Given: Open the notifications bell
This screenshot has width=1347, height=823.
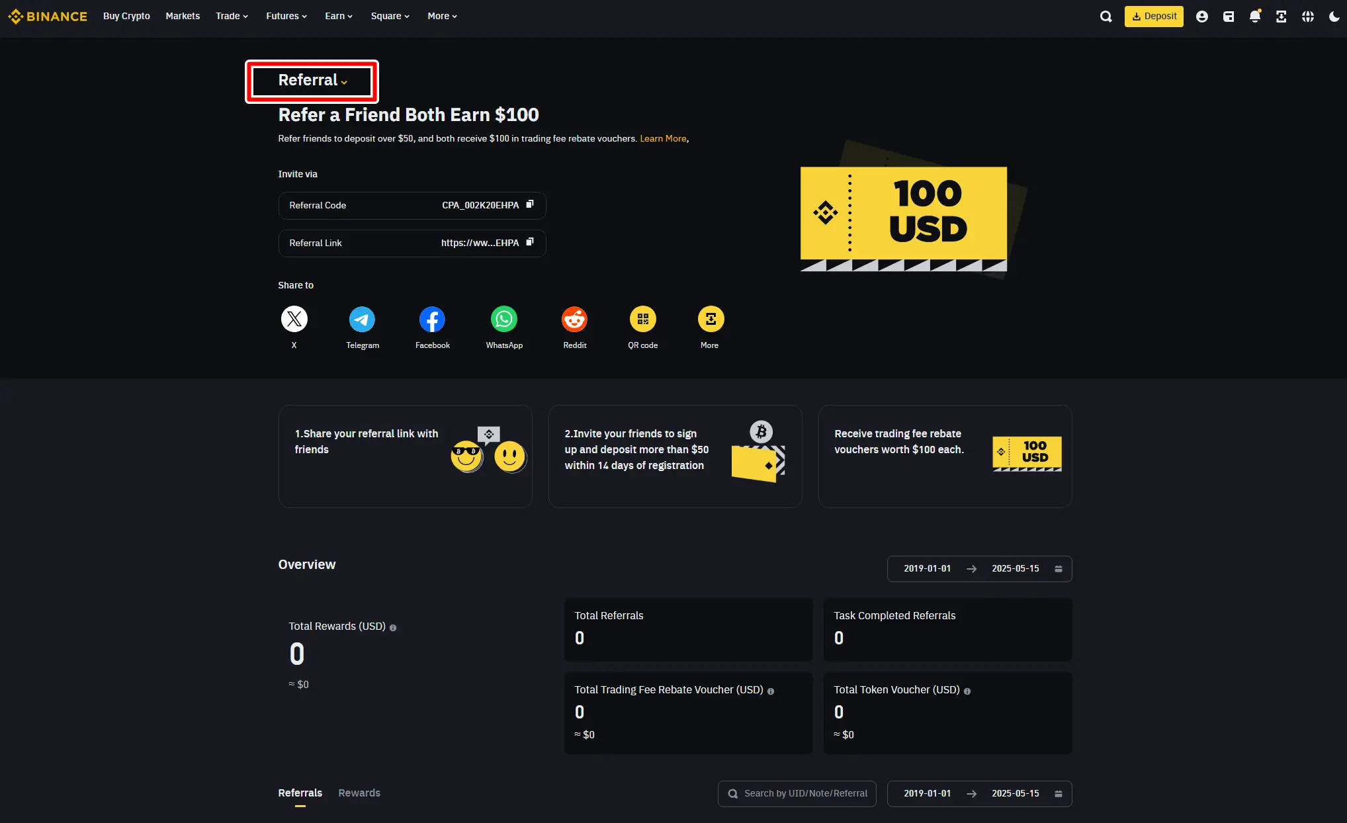Looking at the screenshot, I should [x=1254, y=17].
